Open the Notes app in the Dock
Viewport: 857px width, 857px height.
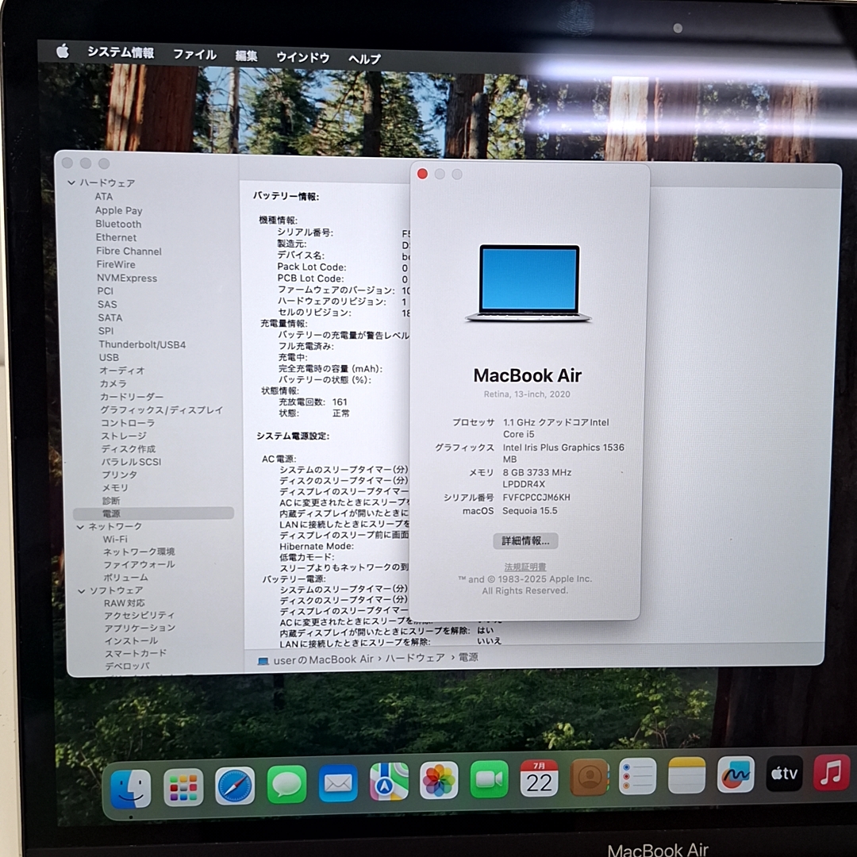pos(686,775)
